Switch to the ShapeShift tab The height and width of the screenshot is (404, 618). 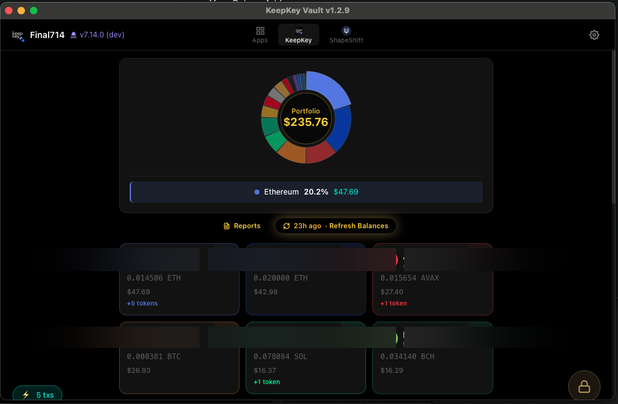[x=346, y=35]
